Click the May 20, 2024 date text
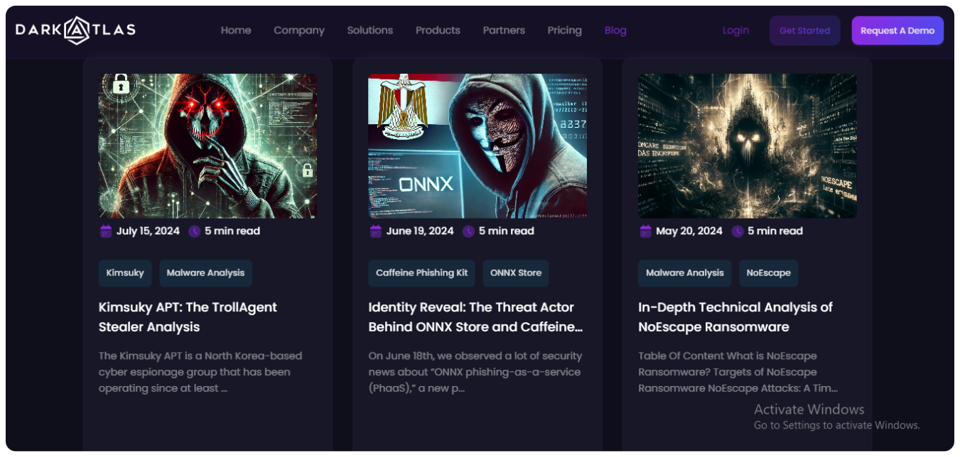Image resolution: width=960 pixels, height=457 pixels. click(689, 231)
